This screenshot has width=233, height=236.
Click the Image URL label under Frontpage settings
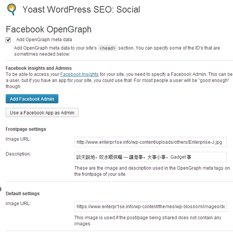(18, 139)
